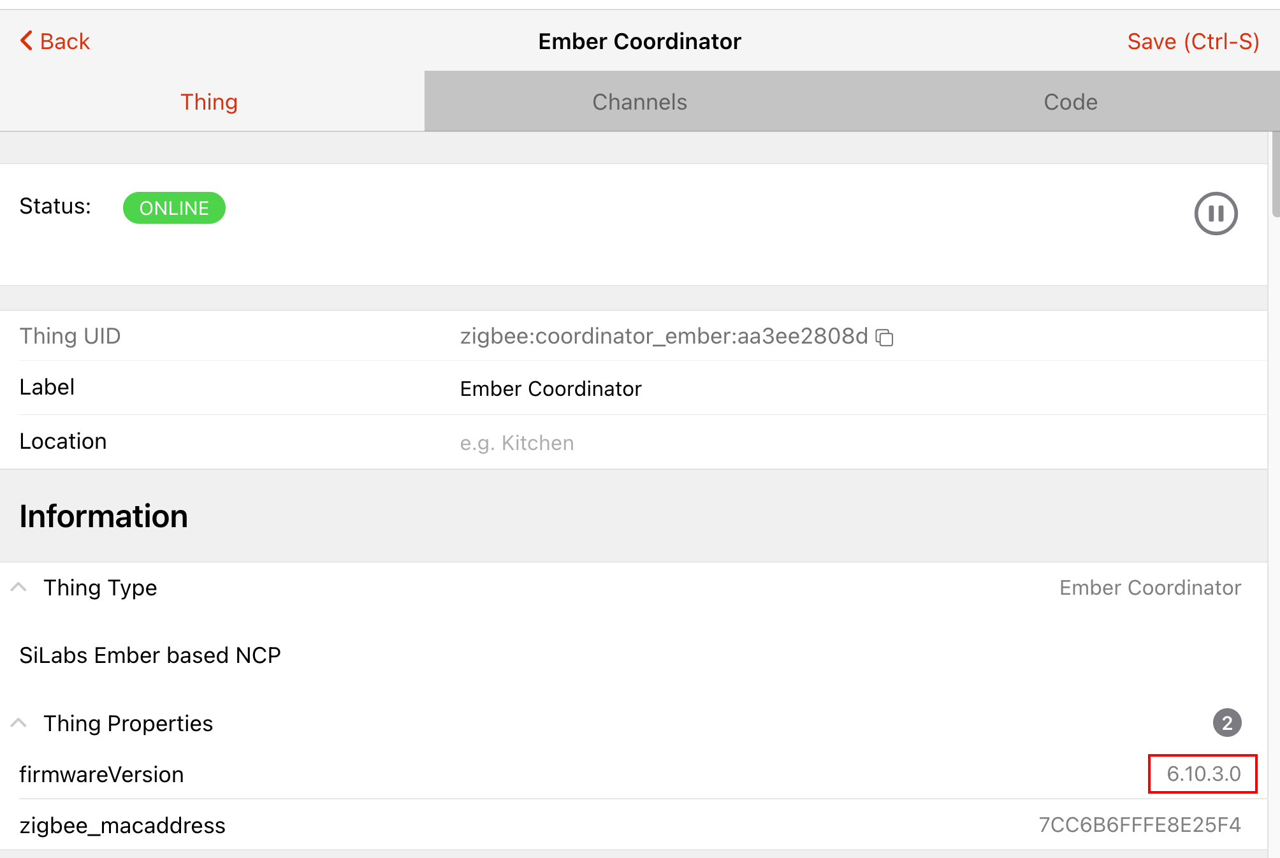Select the Thing tab

pos(209,102)
